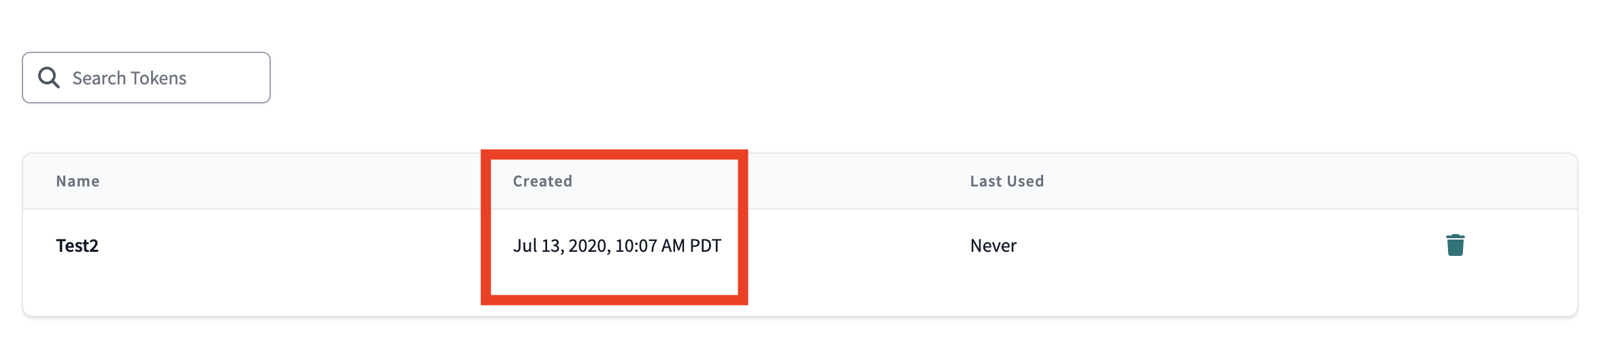Delete the Test2 token using trash icon
Image resolution: width=1610 pixels, height=343 pixels.
pos(1455,245)
